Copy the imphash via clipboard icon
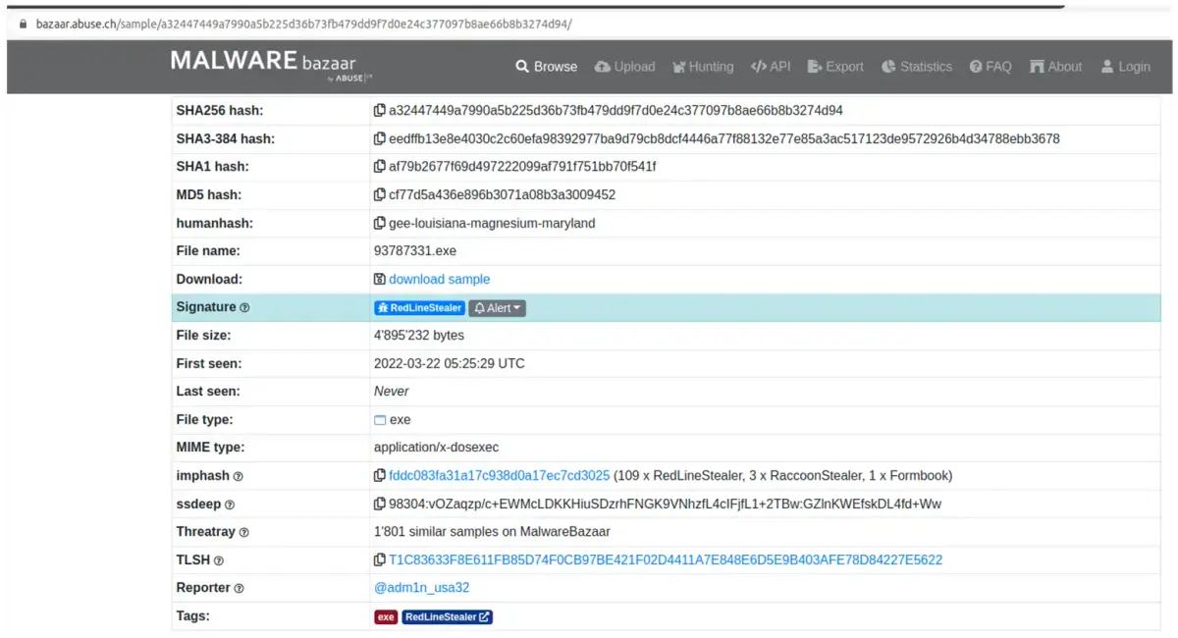 click(379, 476)
